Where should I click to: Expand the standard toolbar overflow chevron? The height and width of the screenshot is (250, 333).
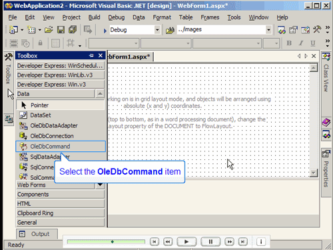coord(328,29)
